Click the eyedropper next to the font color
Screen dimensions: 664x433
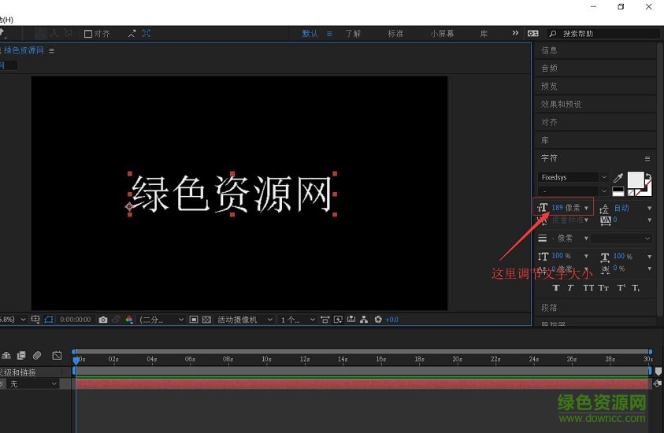coord(618,177)
